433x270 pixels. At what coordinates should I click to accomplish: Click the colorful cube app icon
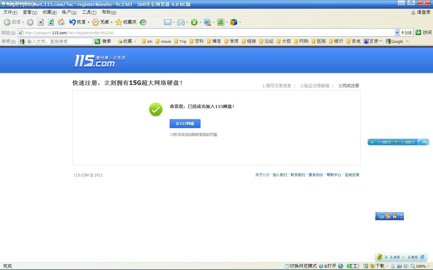tap(234, 22)
